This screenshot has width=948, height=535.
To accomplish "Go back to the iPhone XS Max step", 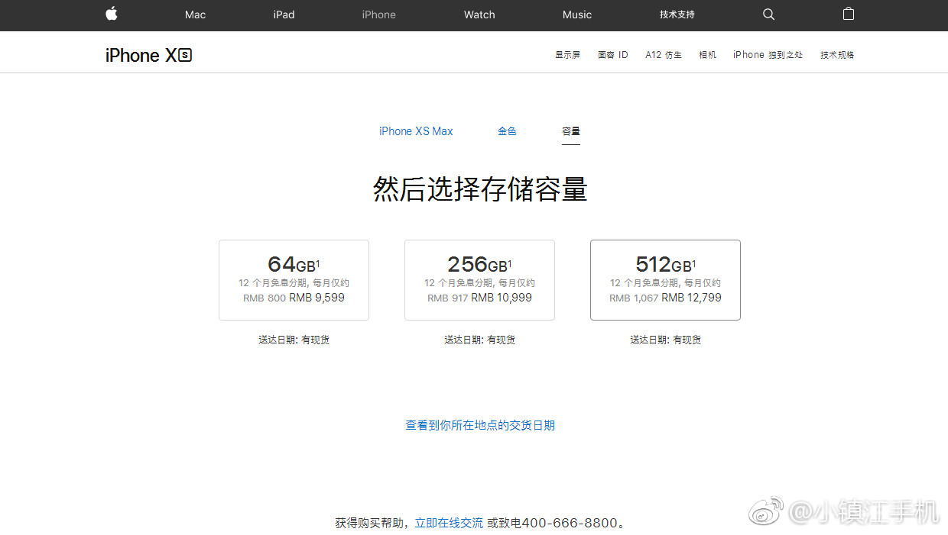I will 416,131.
